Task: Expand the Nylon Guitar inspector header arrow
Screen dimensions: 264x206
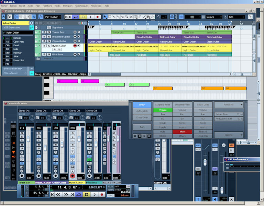Action: click(x=28, y=23)
